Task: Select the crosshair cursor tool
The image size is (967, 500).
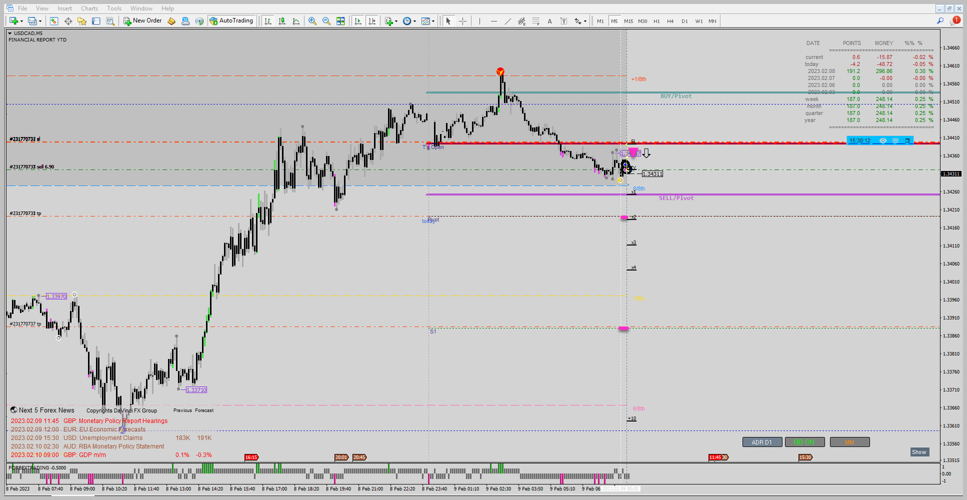Action: (x=463, y=21)
